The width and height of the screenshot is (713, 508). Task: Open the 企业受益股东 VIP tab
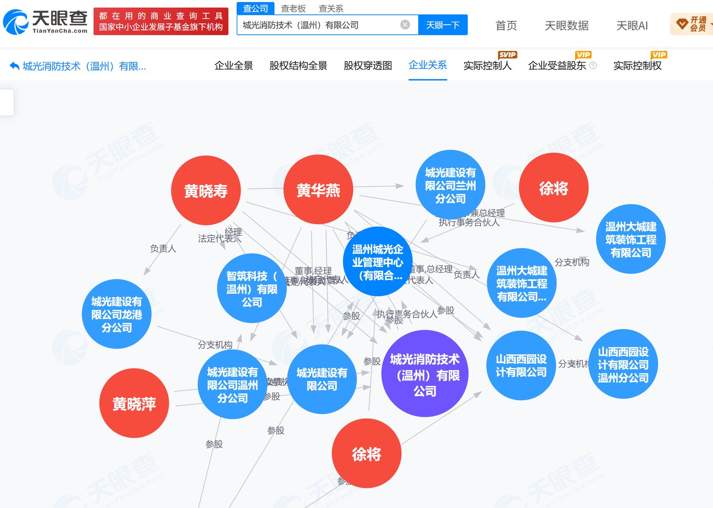[x=557, y=66]
